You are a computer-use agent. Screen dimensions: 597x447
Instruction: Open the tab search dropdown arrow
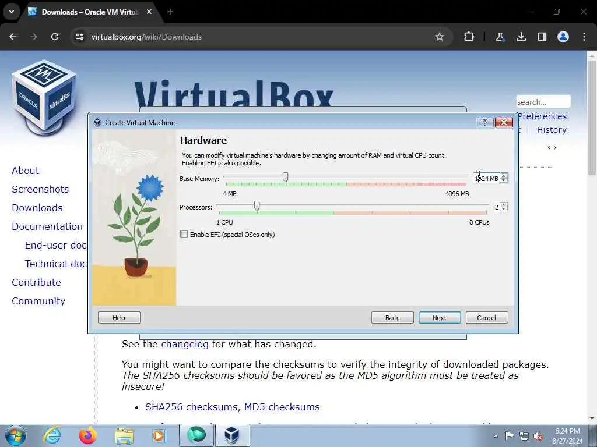pos(12,12)
